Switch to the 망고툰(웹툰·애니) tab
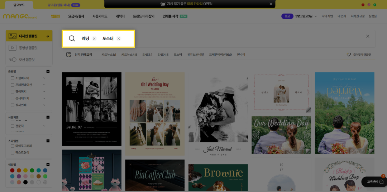The height and width of the screenshot is (192, 387). coord(64,5)
